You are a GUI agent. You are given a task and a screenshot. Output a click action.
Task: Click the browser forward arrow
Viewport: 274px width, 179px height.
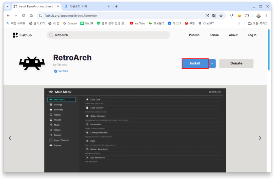(x=16, y=16)
